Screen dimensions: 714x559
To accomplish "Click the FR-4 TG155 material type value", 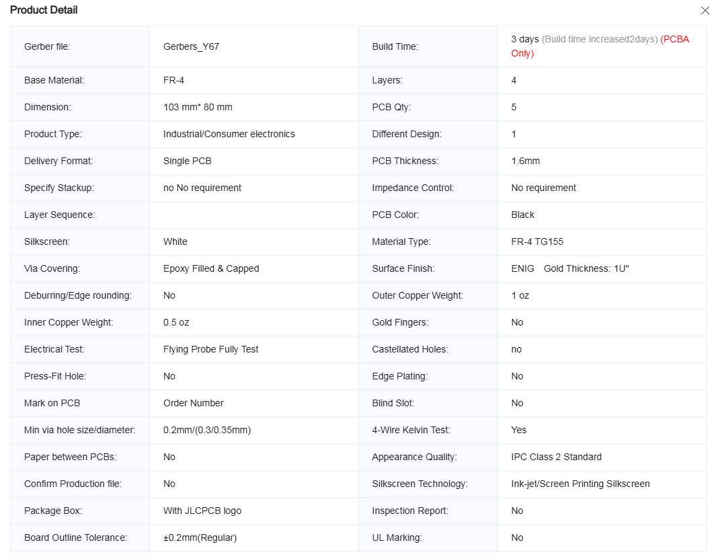I will [x=537, y=241].
